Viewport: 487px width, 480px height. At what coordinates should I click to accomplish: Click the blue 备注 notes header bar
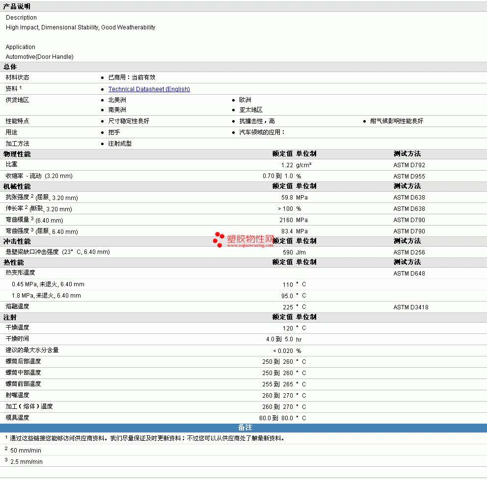click(243, 428)
